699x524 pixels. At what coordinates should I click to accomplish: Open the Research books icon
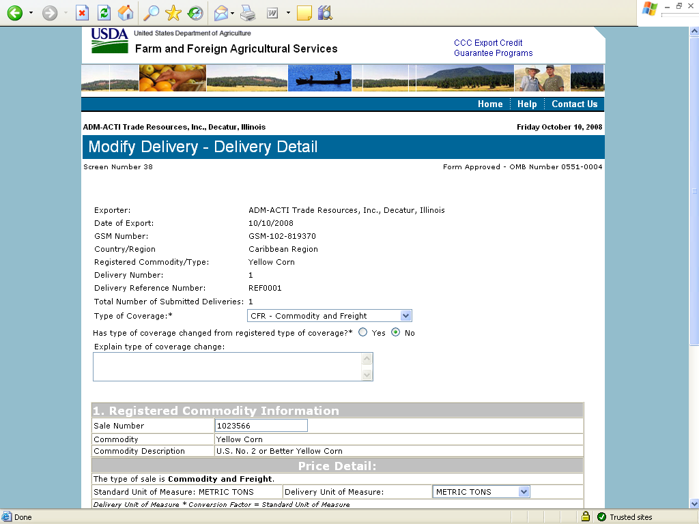tap(326, 13)
